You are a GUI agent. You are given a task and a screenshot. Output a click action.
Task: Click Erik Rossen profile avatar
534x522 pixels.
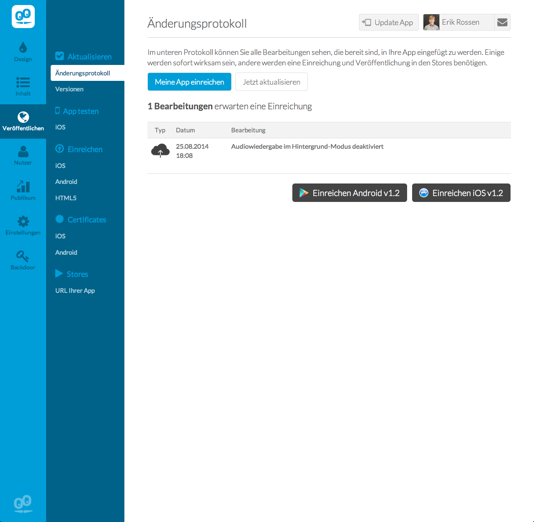point(431,22)
